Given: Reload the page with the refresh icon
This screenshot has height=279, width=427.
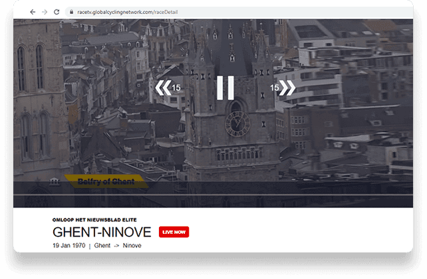Looking at the screenshot, I should click(x=57, y=12).
